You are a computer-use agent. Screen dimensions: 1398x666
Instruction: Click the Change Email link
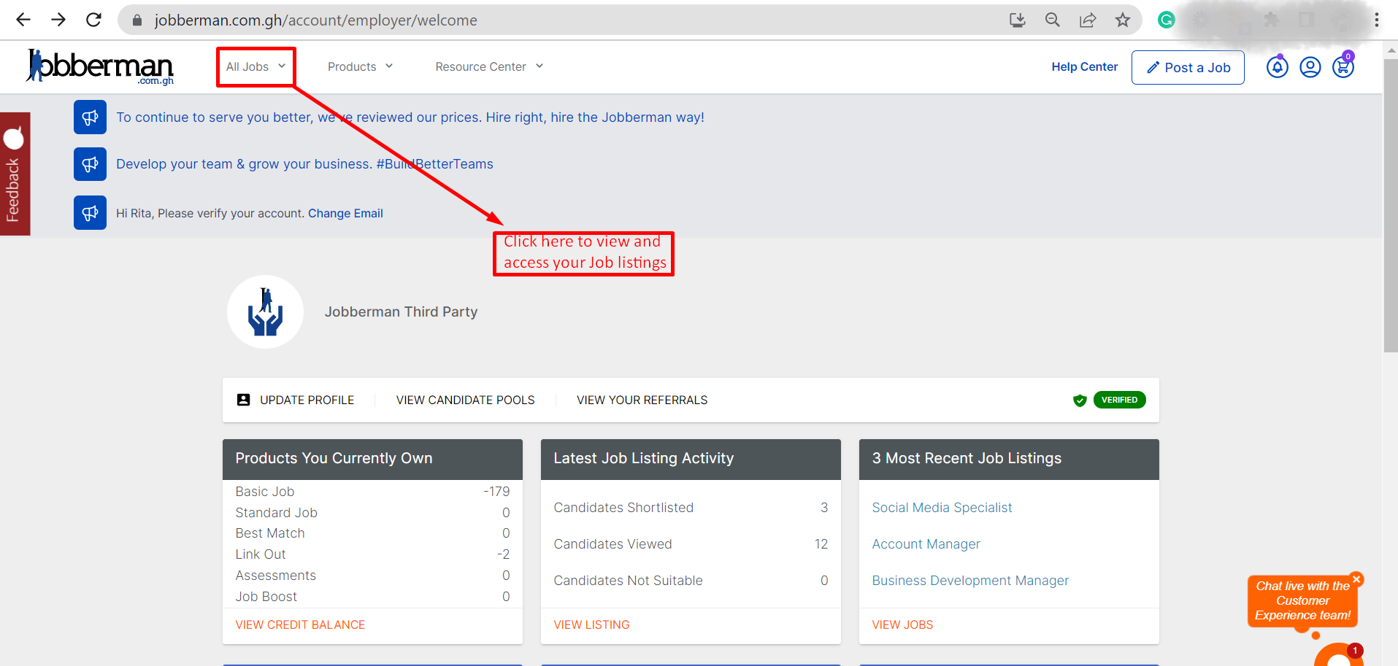point(345,213)
